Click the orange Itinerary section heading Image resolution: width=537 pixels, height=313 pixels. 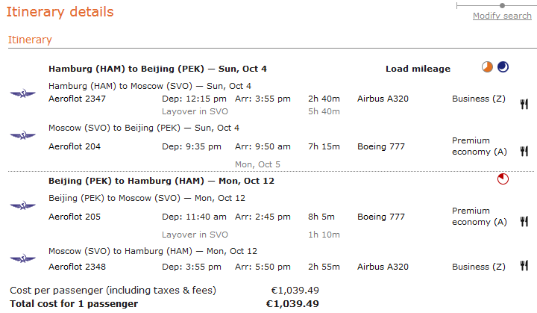30,40
